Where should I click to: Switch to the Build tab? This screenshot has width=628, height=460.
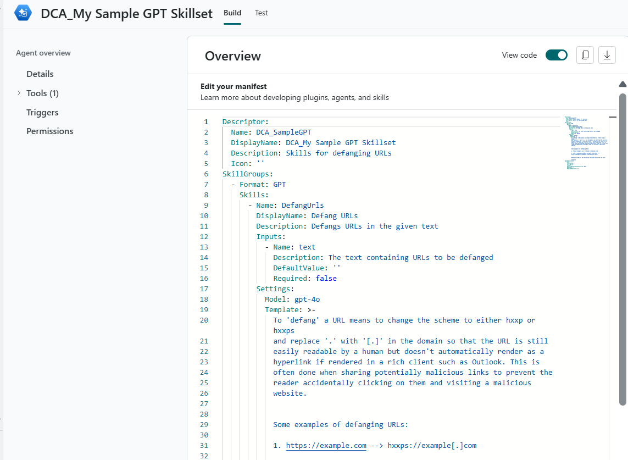click(x=232, y=13)
